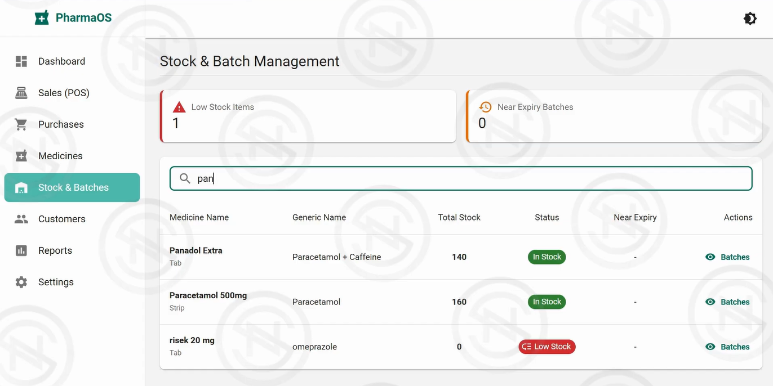Click the red Low Stock badge
773x386 pixels.
coord(547,347)
